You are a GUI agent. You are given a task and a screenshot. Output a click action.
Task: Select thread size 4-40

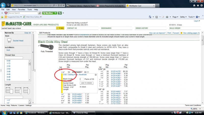(x=8, y=74)
